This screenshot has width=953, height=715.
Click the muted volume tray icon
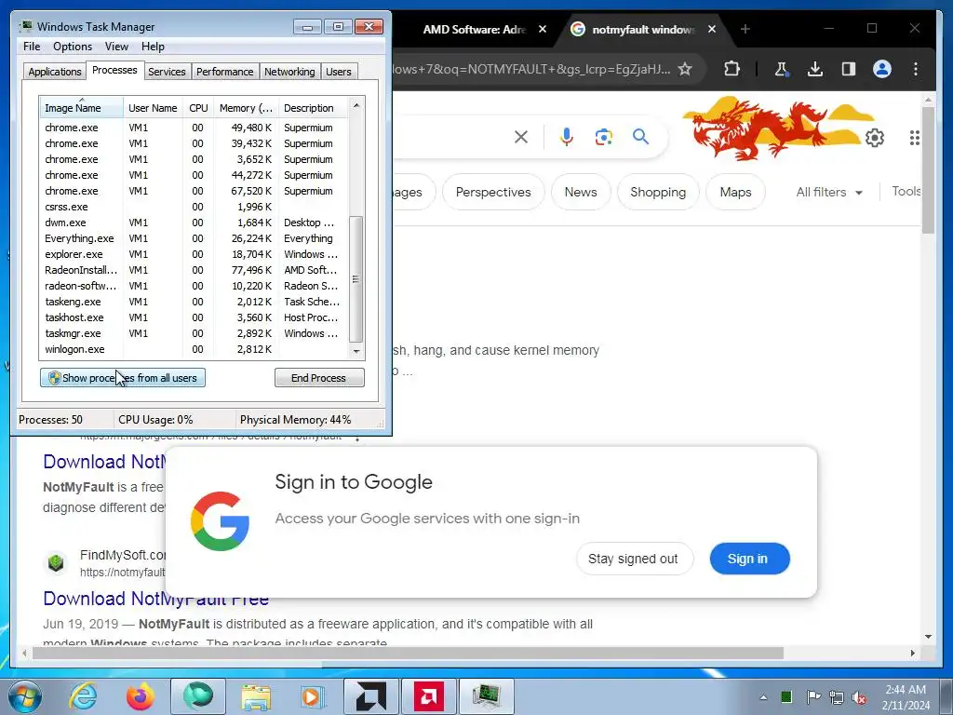pyautogui.click(x=859, y=697)
